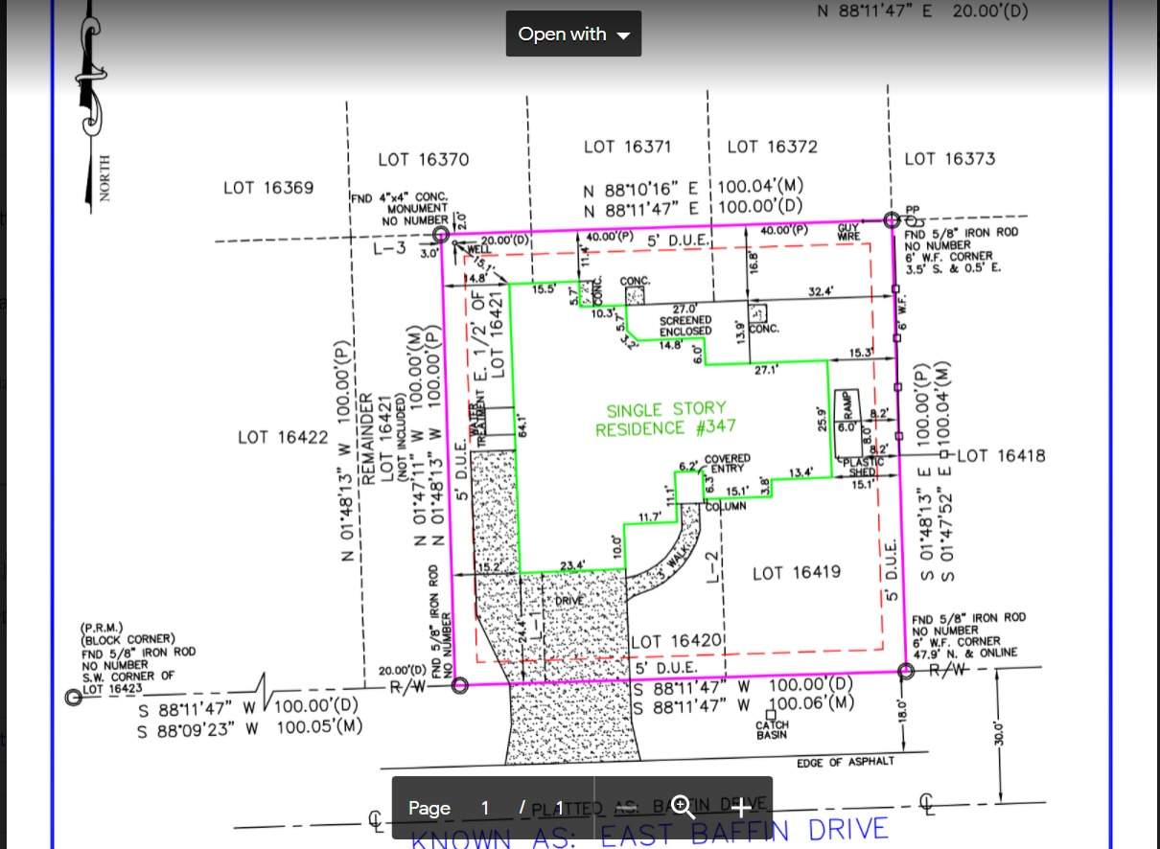Image resolution: width=1160 pixels, height=849 pixels.
Task: Click the "SCREENED ENCLOSED" area label
Action: 684,326
